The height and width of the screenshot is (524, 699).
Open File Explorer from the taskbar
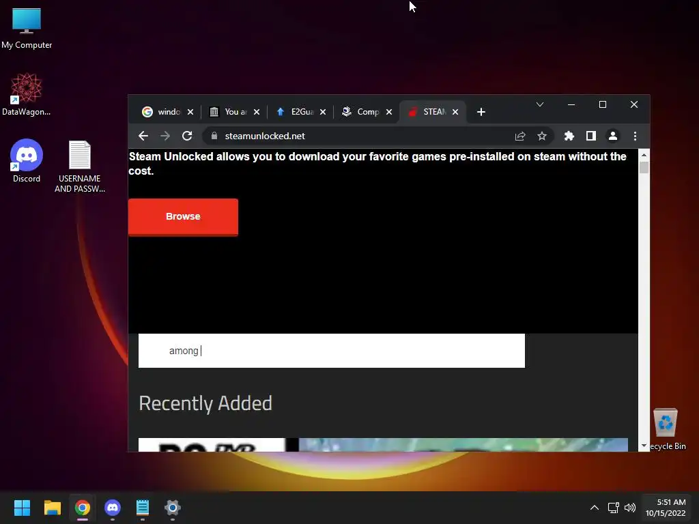click(52, 508)
